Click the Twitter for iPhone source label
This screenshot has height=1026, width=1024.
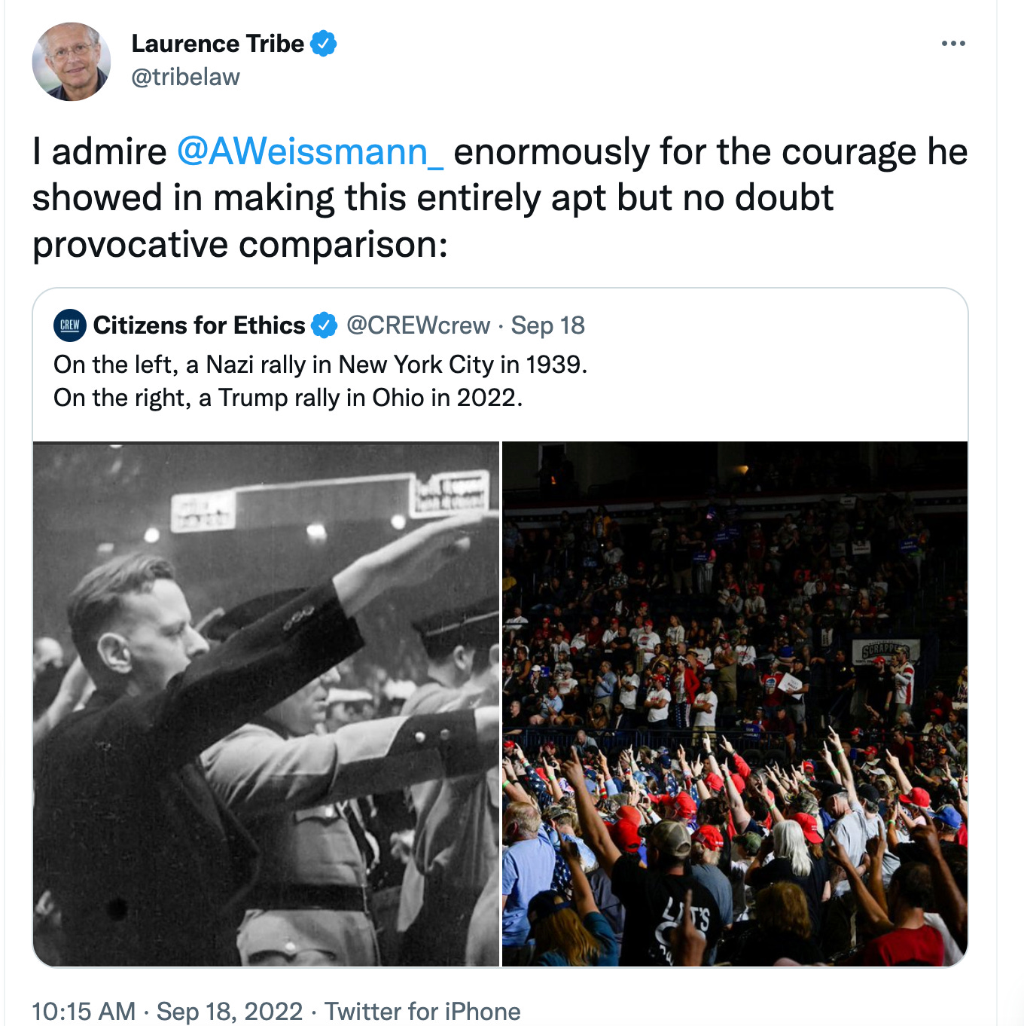422,1011
